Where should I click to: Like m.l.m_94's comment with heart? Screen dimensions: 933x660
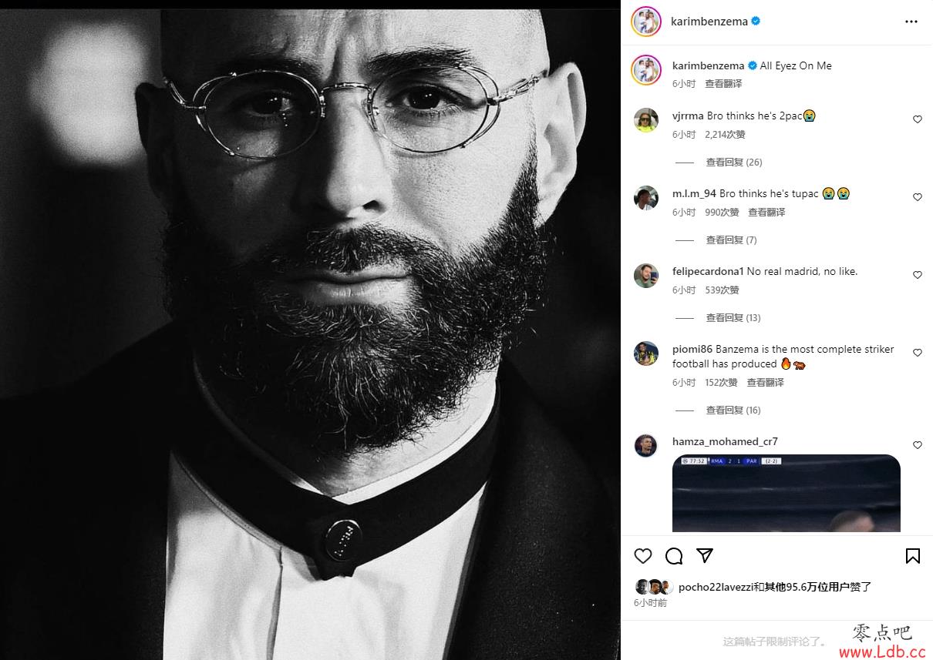(x=918, y=197)
